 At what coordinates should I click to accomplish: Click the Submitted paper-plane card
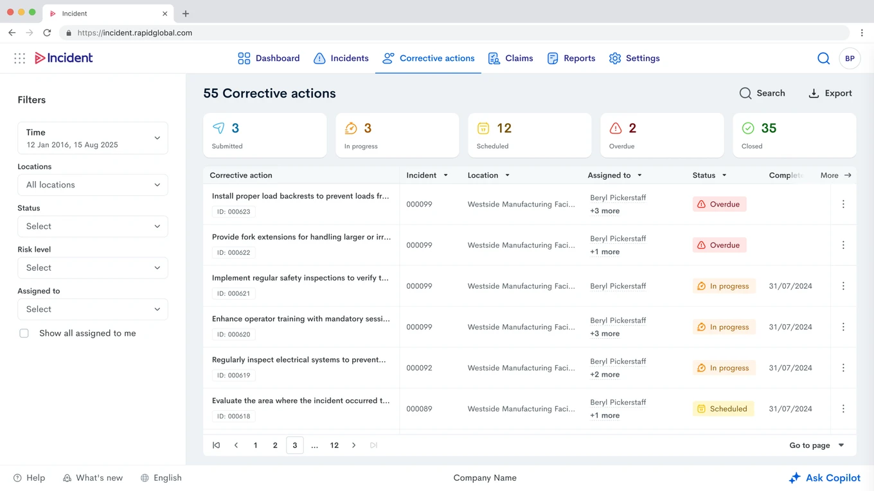pyautogui.click(x=265, y=135)
